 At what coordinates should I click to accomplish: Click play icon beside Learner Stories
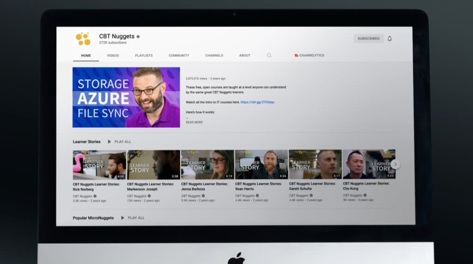click(109, 142)
